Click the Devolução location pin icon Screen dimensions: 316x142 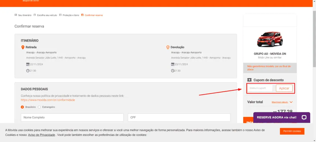[168, 47]
